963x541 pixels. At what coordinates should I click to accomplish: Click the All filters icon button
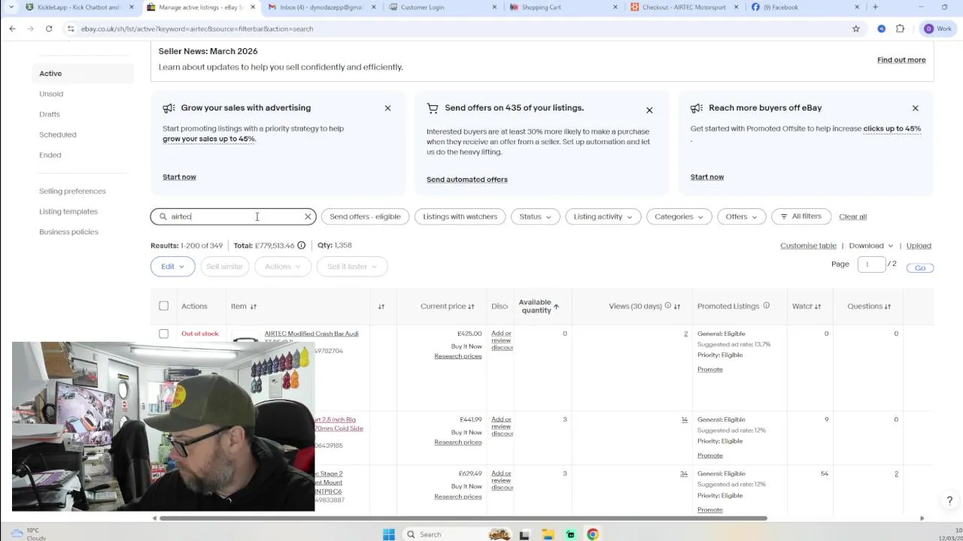click(801, 216)
